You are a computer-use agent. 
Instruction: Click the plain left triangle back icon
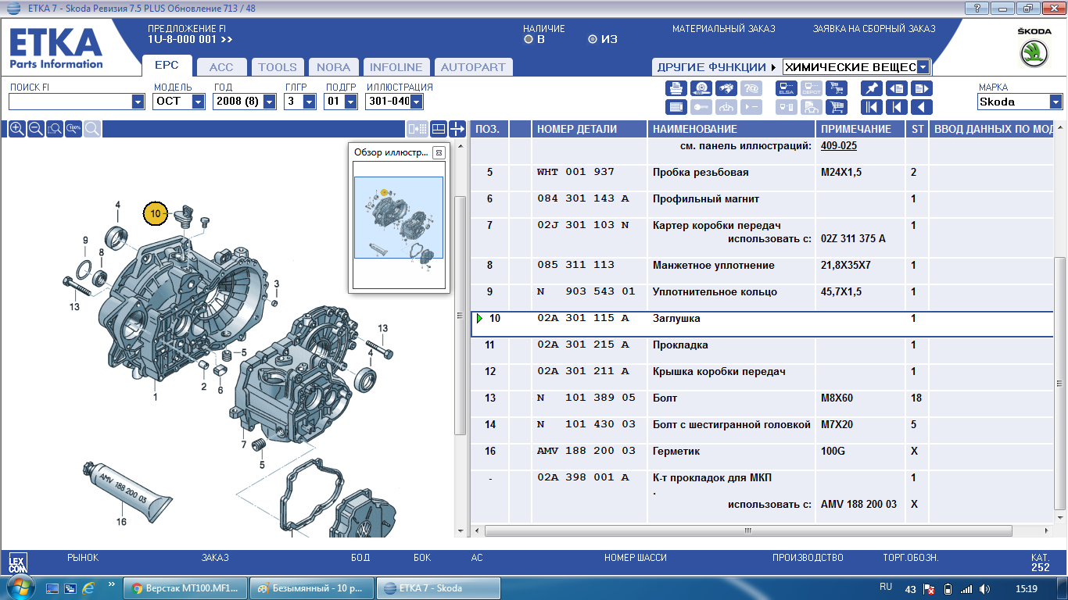click(x=922, y=107)
